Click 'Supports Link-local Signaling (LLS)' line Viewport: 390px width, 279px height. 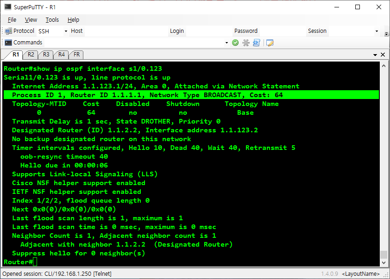click(85, 174)
